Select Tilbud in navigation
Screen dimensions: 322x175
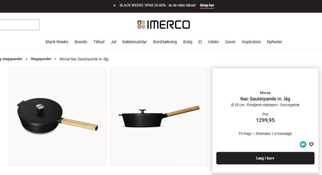(99, 42)
